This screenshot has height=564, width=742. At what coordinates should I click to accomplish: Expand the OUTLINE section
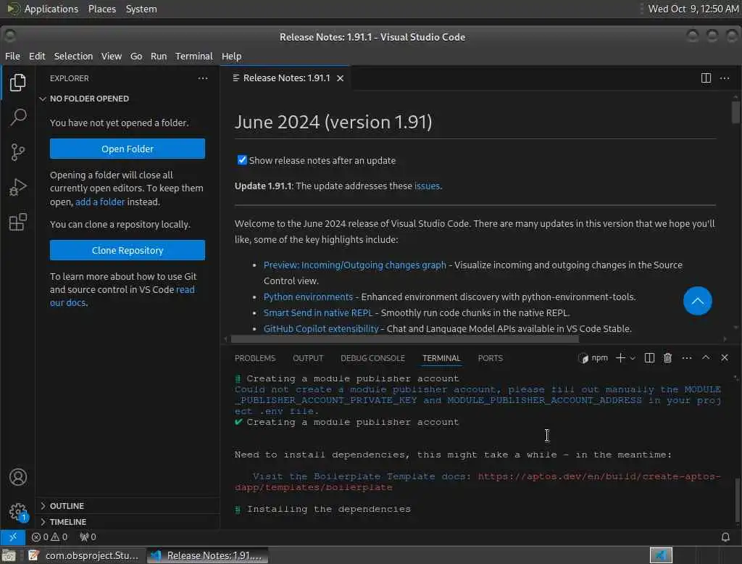click(x=67, y=506)
